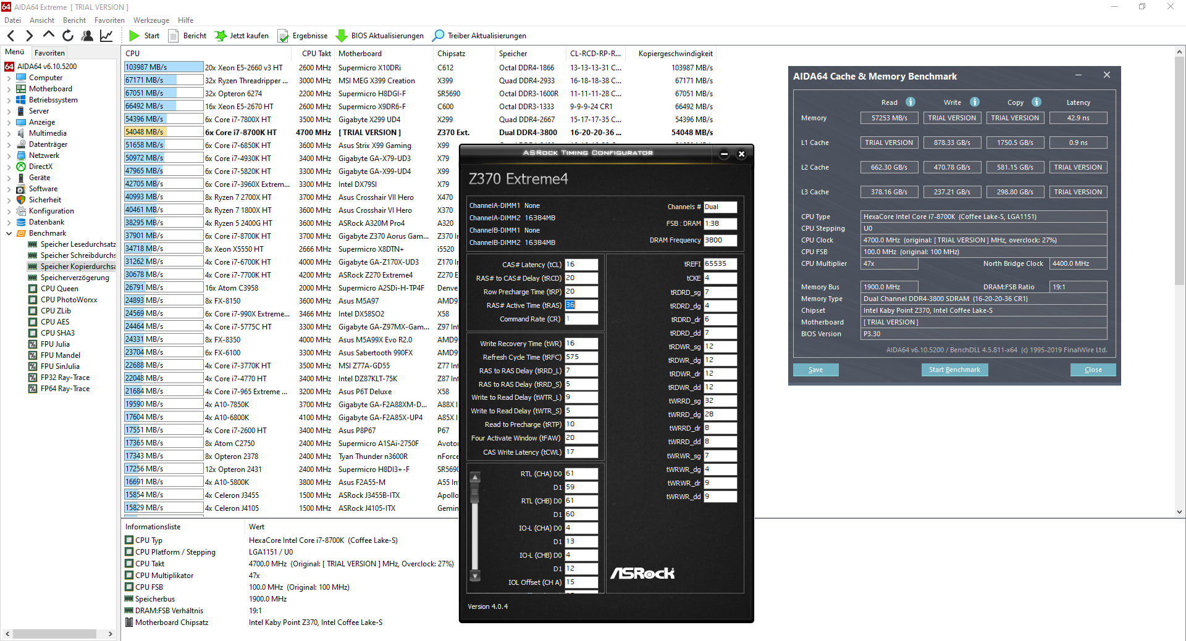Select the DirectX tree node

[x=40, y=167]
